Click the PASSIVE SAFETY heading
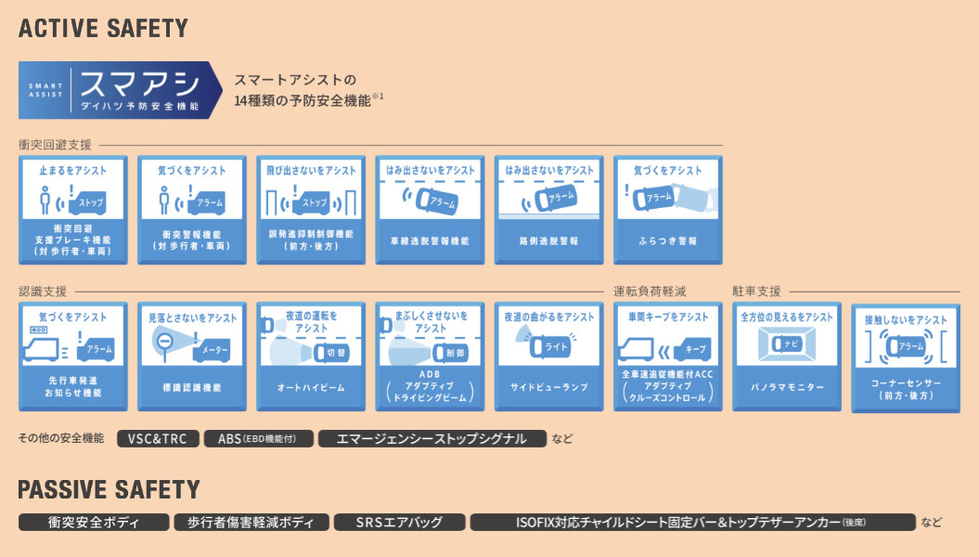Screen dimensions: 979x557 (109, 489)
